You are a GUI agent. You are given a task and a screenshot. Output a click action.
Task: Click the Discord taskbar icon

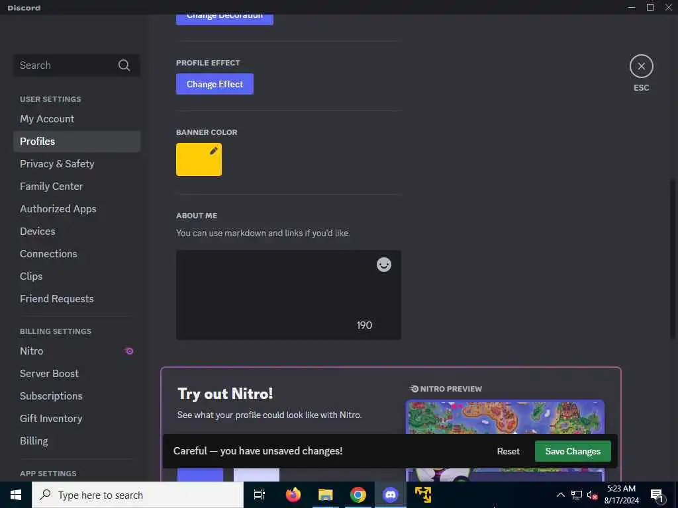click(391, 495)
